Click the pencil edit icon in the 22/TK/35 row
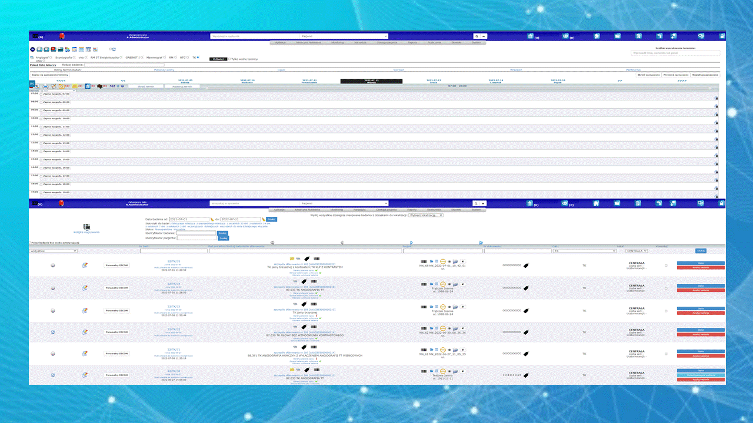Viewport: 753px width, 423px height. pos(85,265)
